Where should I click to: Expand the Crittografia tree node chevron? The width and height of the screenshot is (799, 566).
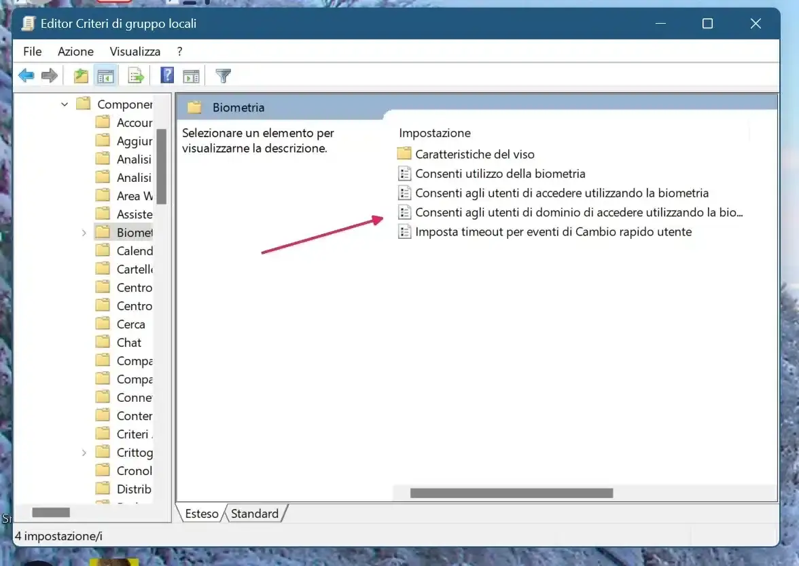84,453
